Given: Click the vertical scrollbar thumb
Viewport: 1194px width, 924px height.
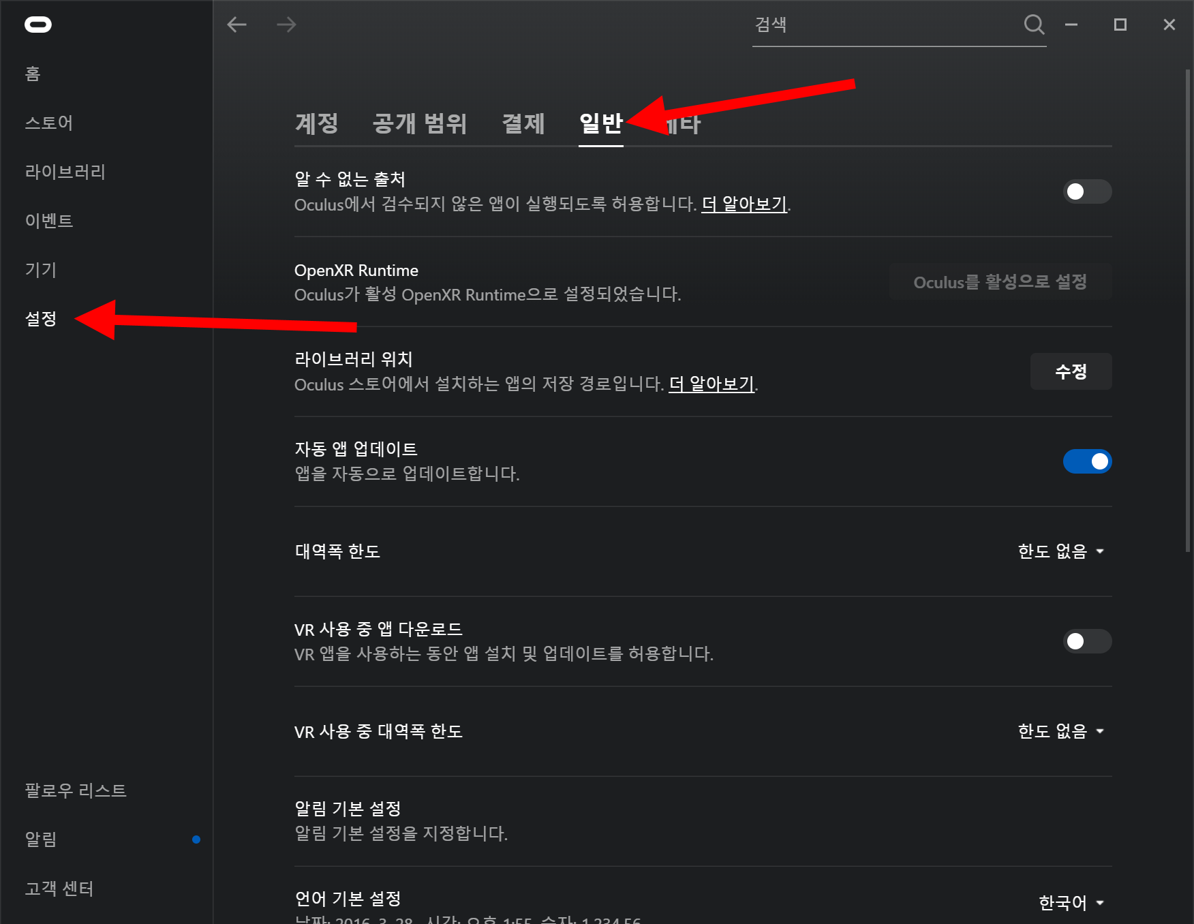Looking at the screenshot, I should [1188, 310].
